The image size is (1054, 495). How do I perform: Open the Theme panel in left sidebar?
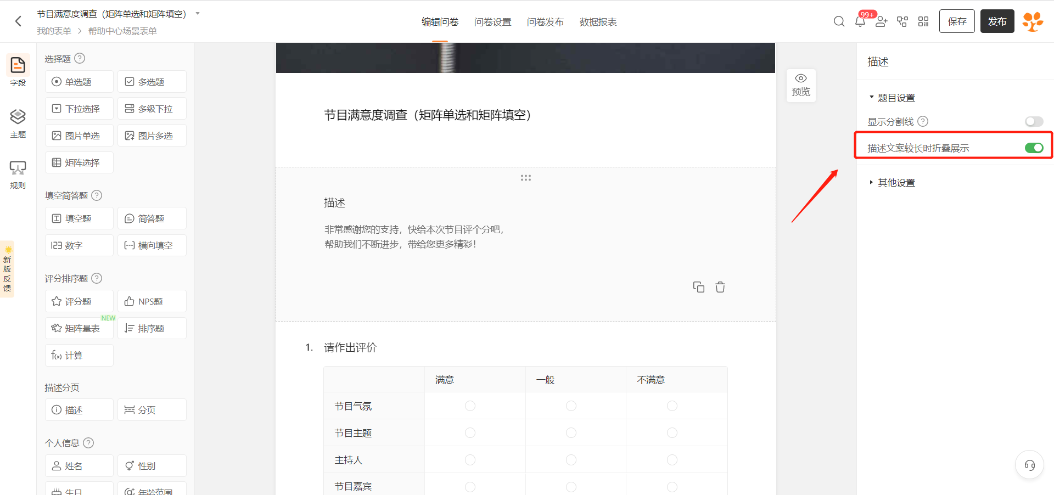[x=18, y=122]
